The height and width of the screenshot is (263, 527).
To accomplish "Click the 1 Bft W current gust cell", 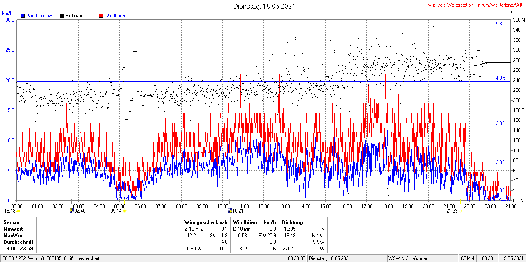I will 243,249.
